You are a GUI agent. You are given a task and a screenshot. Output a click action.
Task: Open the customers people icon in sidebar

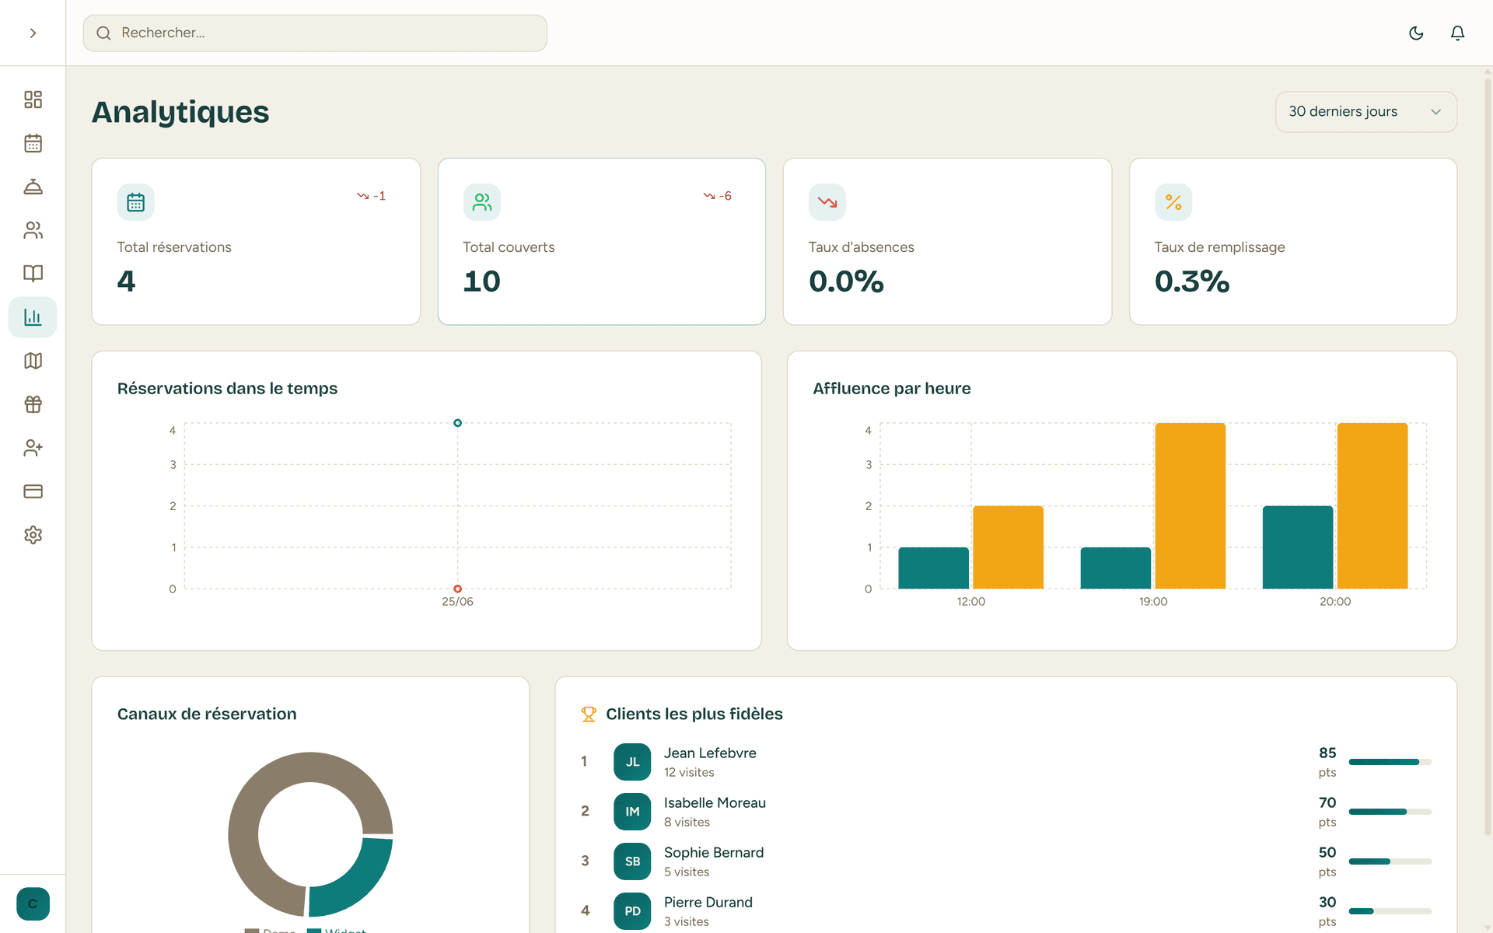33,230
